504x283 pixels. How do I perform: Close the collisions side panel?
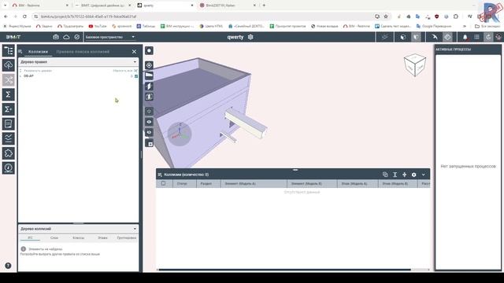pos(134,52)
